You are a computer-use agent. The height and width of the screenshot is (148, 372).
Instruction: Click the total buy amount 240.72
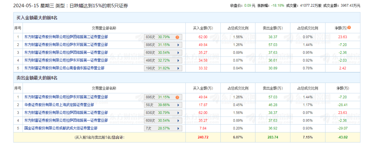point(203,137)
